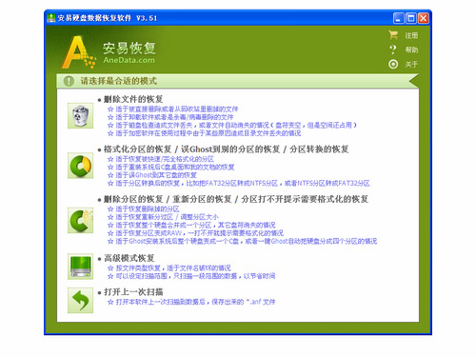Select 格式化分区的恢复 mode heading

(x=137, y=149)
